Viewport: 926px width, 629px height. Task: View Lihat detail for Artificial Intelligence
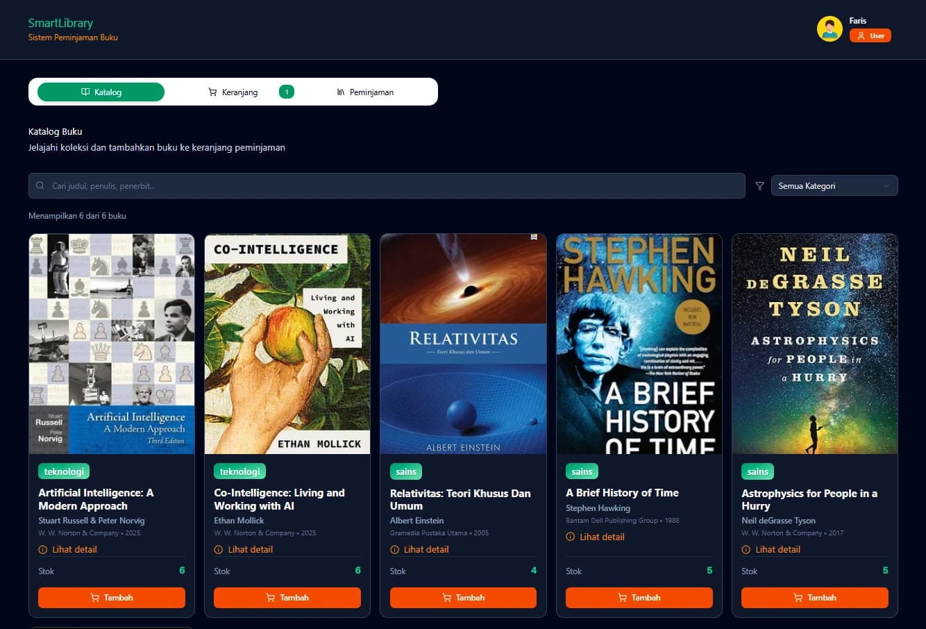[68, 549]
